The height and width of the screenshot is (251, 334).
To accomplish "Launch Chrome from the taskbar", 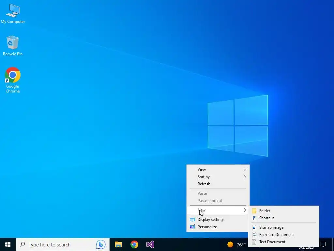I will [134, 244].
